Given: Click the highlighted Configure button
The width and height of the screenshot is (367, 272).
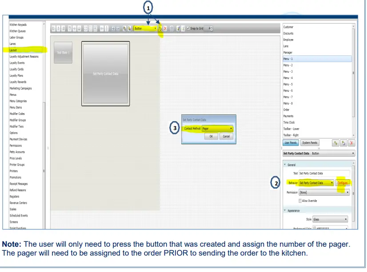Looking at the screenshot, I should pyautogui.click(x=343, y=182).
